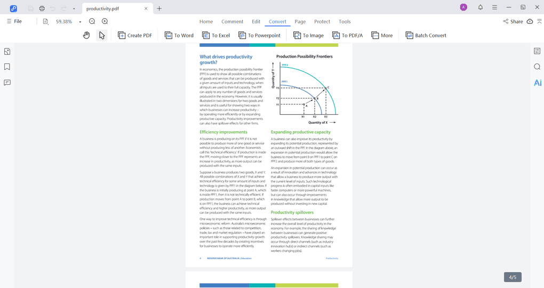Click the Productivity spillovers heading
Viewport: 544px width, 288px height.
(292, 212)
